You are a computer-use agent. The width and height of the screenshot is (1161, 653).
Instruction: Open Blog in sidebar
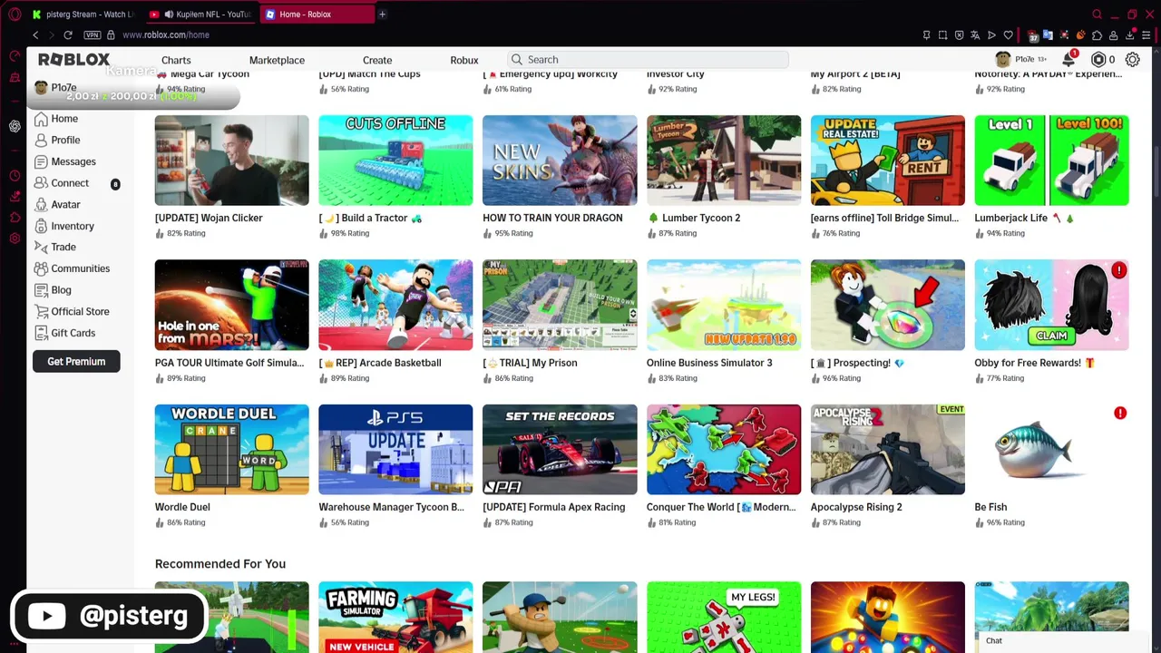coord(53,290)
